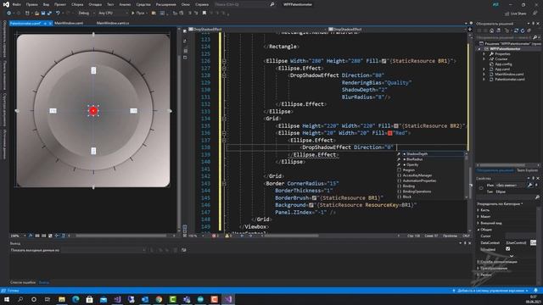543x305 pixels.
Task: Expand the Ссылки node in Solution Explorer
Action: 484,59
